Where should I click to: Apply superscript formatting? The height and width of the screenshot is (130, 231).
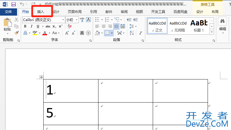coord(61,26)
